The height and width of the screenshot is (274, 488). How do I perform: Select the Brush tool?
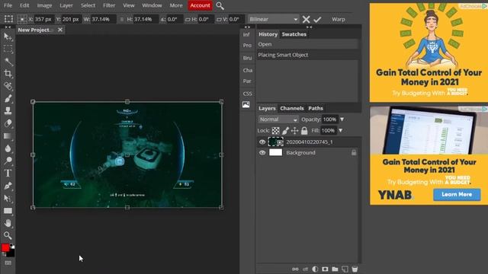click(8, 98)
